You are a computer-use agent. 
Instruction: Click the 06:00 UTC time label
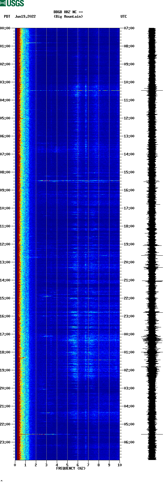click(x=129, y=442)
